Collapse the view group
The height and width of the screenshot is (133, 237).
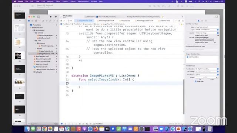pos(34,41)
